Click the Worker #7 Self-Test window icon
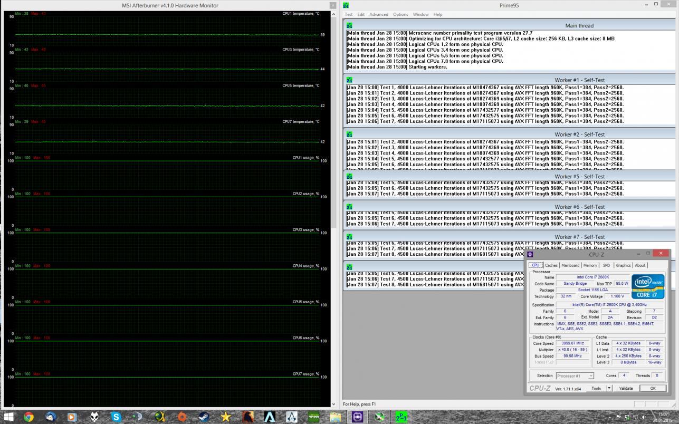679x424 pixels. click(x=349, y=237)
